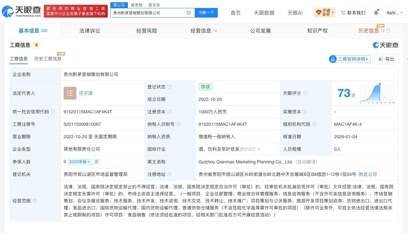Open 天眼AI in the top navigation
The image size is (408, 233).
click(x=295, y=13)
